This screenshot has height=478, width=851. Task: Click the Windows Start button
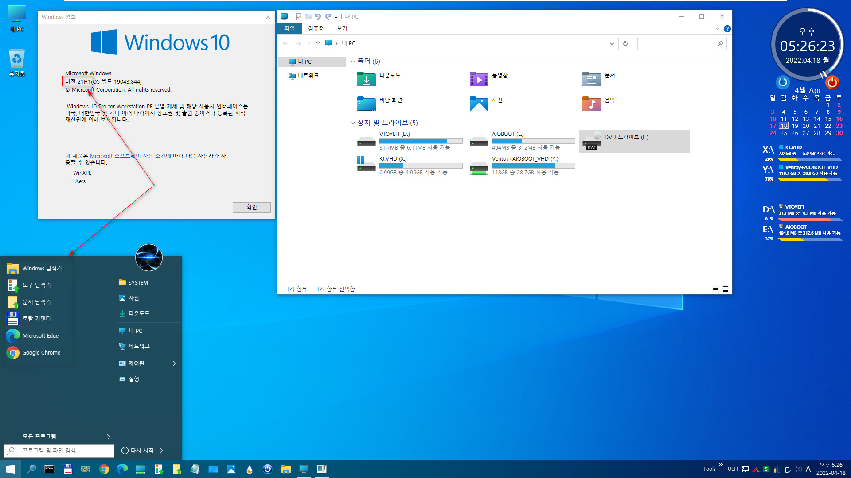coord(11,469)
